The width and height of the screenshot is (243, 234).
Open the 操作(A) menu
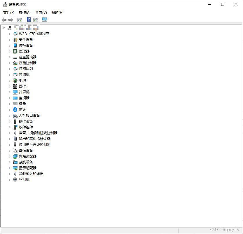click(x=25, y=13)
